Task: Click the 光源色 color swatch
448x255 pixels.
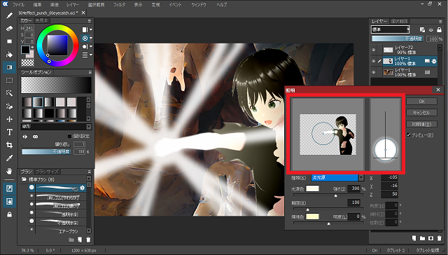Action: [x=312, y=188]
